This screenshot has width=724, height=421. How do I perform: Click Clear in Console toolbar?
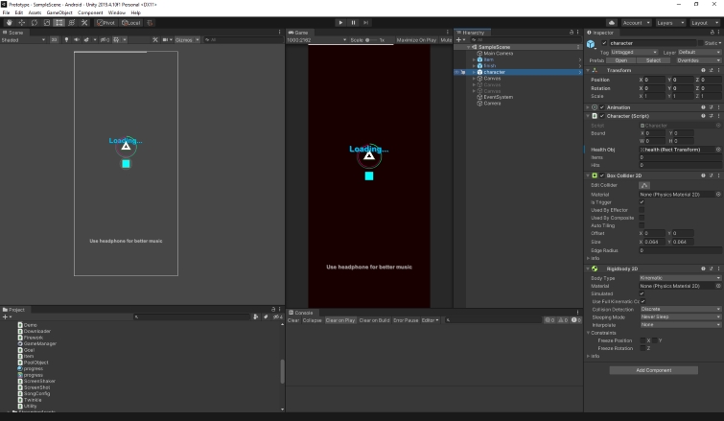tap(293, 320)
